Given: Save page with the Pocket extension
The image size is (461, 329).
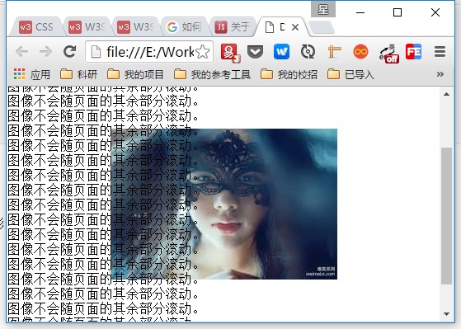Looking at the screenshot, I should (255, 52).
